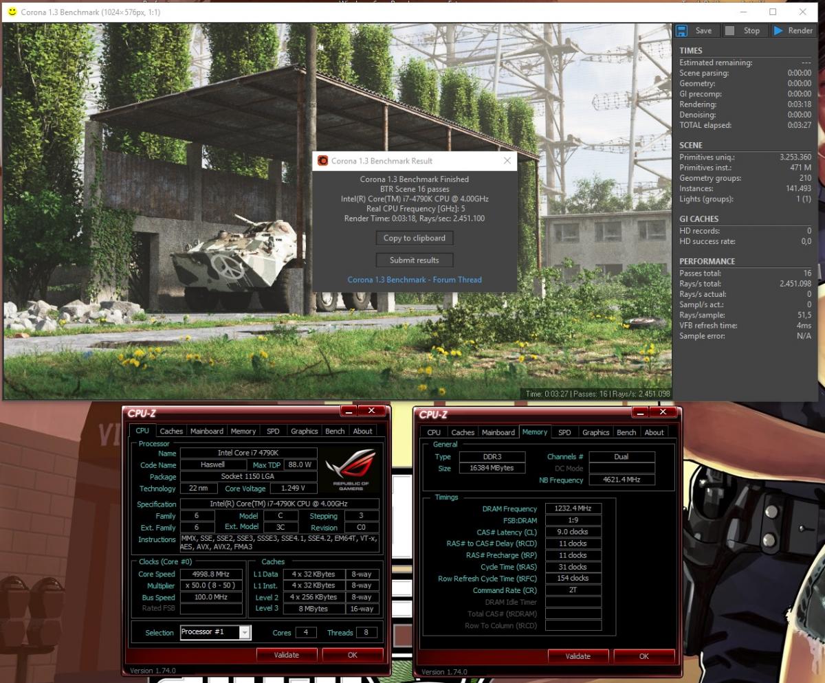Click the Primitives uniq. value 3.253.360

click(x=795, y=157)
